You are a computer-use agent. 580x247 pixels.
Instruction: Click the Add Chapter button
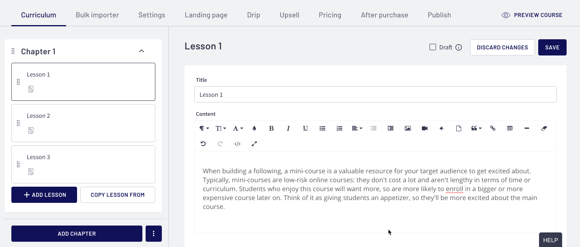[77, 234]
